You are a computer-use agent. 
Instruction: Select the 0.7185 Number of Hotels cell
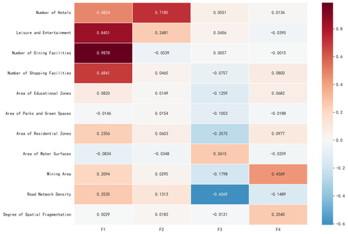point(161,13)
